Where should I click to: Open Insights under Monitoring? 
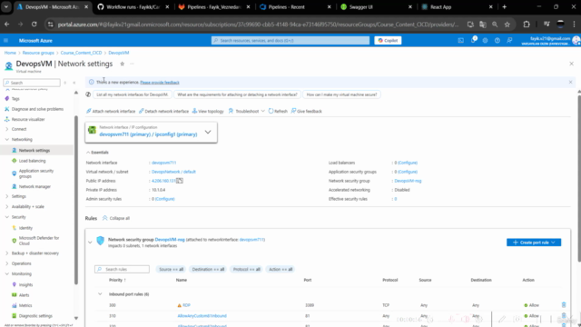coord(25,284)
